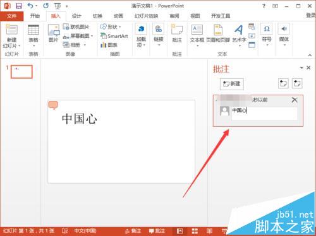This screenshot has width=316, height=236.
Task: Click 新建 to create new comment
Action: click(232, 84)
